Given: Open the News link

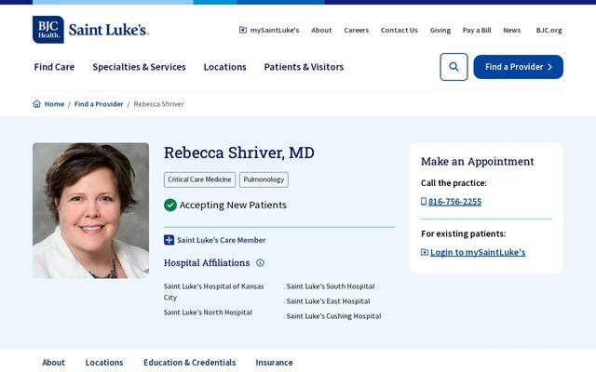Looking at the screenshot, I should tap(511, 30).
